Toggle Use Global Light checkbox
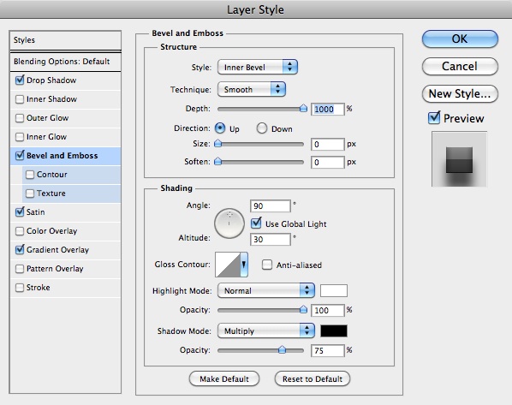The width and height of the screenshot is (512, 405). (256, 223)
